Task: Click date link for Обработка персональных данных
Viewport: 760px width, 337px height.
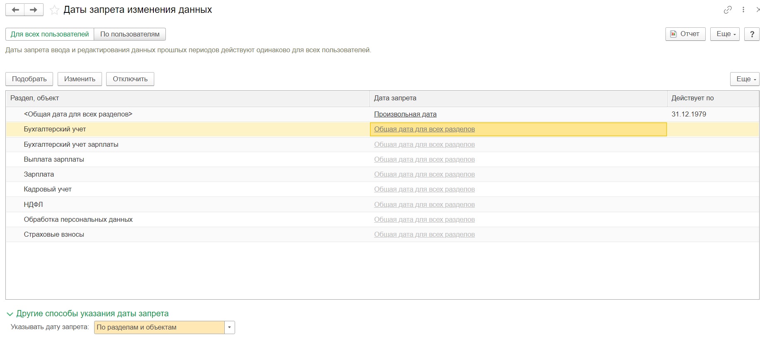Action: point(424,219)
